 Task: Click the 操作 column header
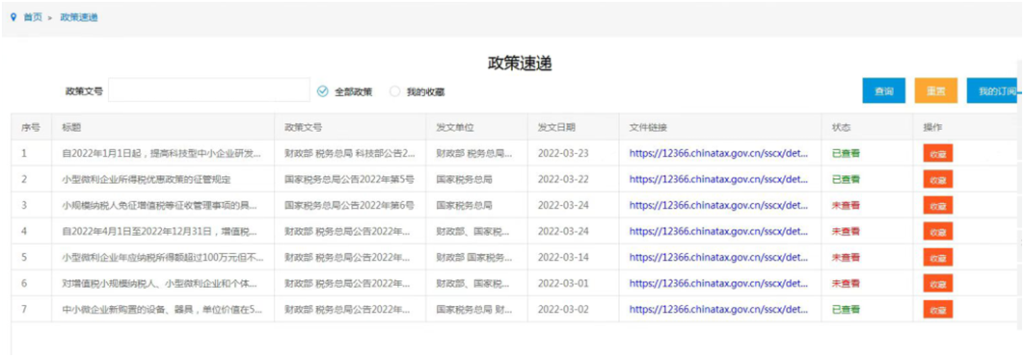coord(965,127)
